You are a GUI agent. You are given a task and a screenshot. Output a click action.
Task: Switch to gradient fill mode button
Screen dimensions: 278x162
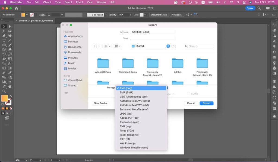coord(7,108)
